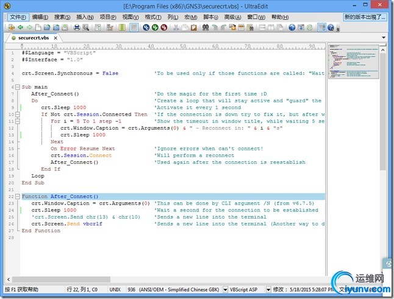Click the 936 code page status entry
394x299 pixels.
(x=131, y=290)
